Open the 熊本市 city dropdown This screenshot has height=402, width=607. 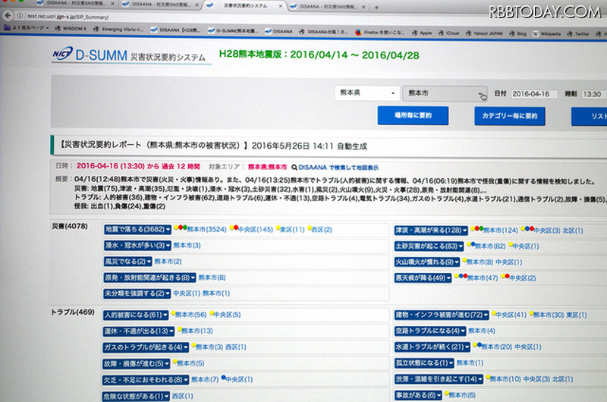point(445,93)
